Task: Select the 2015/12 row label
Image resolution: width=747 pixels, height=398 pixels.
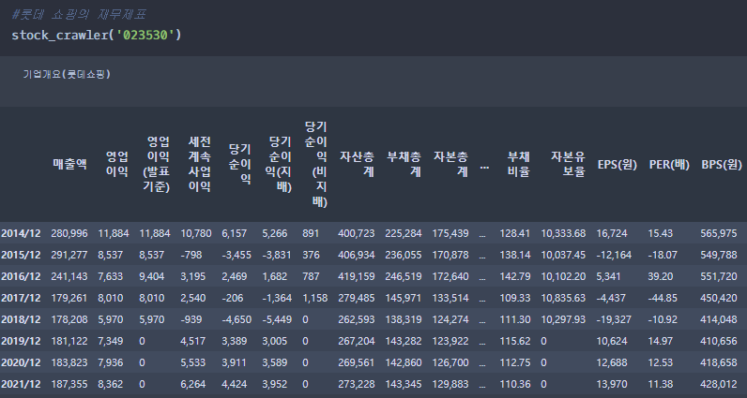Action: coord(21,255)
